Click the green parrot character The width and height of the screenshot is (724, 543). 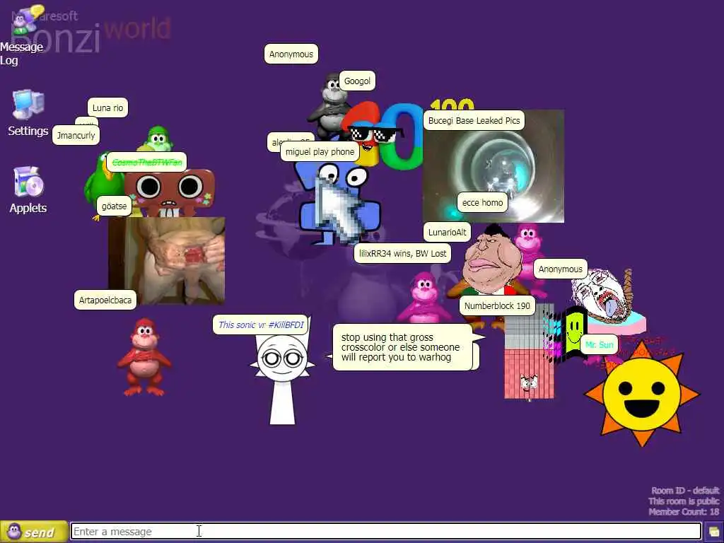click(100, 182)
